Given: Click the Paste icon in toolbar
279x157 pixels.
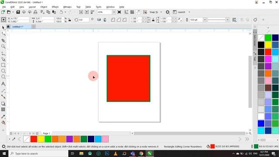Looking at the screenshot, I should coord(54,12).
